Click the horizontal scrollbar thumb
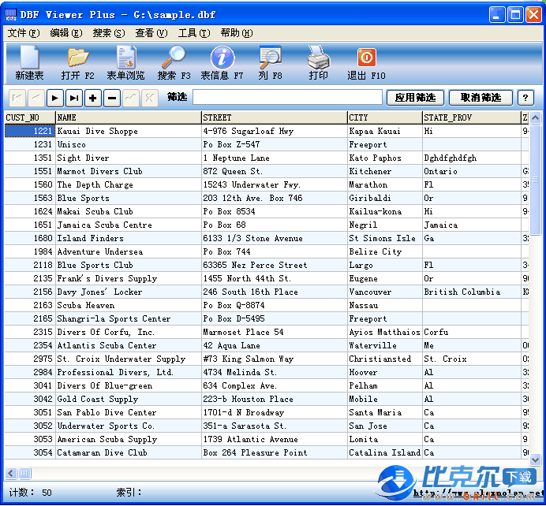Image resolution: width=546 pixels, height=506 pixels. click(24, 473)
